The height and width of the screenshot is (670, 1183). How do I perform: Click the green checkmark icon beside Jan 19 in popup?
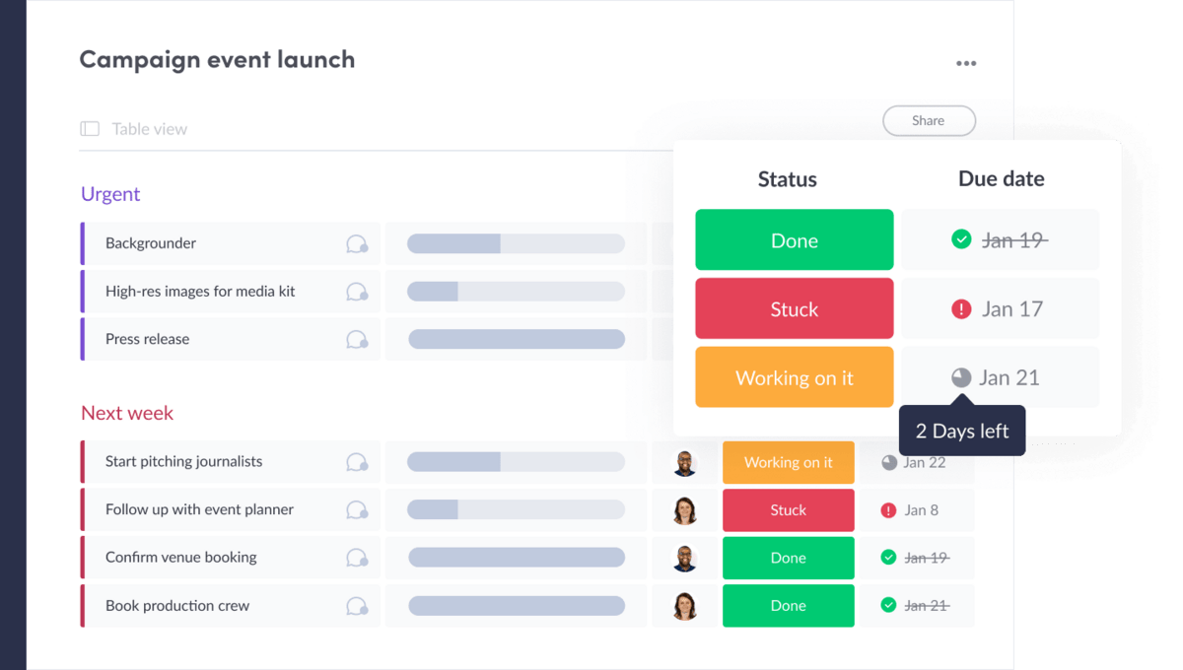click(961, 239)
